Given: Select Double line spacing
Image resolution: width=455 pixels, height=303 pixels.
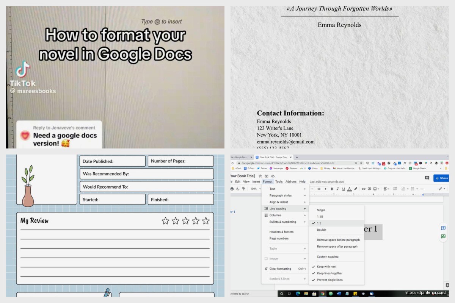Looking at the screenshot, I should [322, 230].
